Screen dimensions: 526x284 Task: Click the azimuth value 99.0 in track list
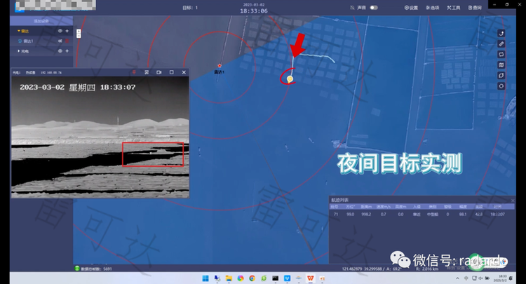click(x=350, y=215)
